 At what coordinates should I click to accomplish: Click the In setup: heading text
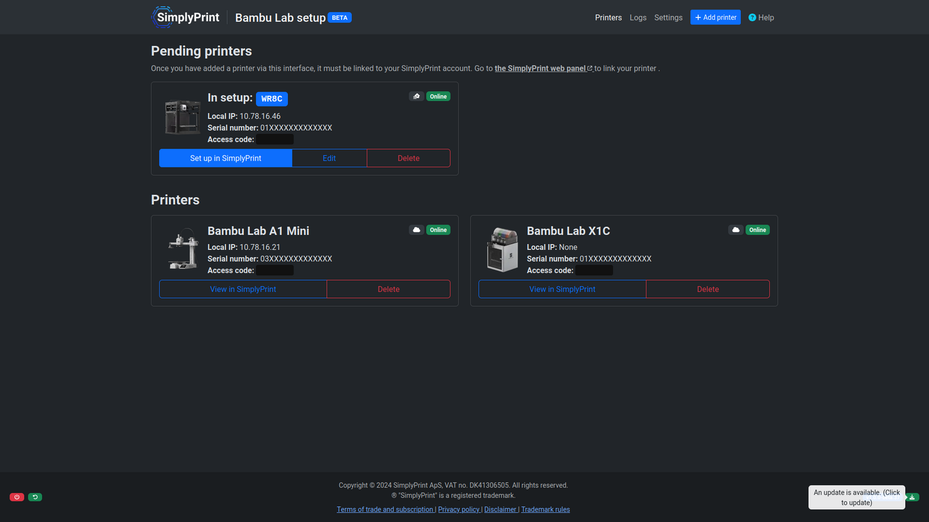click(x=230, y=98)
